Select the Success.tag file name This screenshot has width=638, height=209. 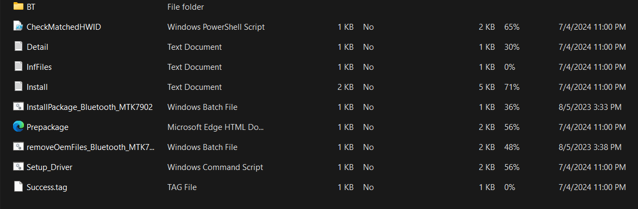pyautogui.click(x=47, y=187)
